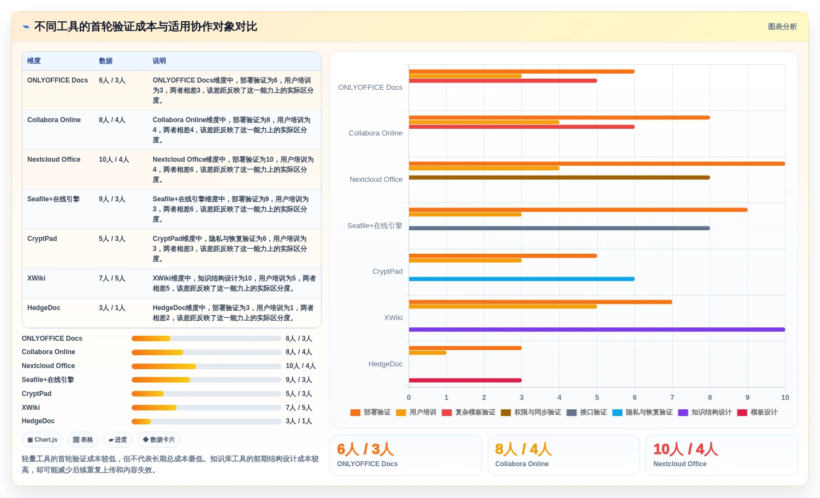Select the 表格 chip

[x=83, y=439]
